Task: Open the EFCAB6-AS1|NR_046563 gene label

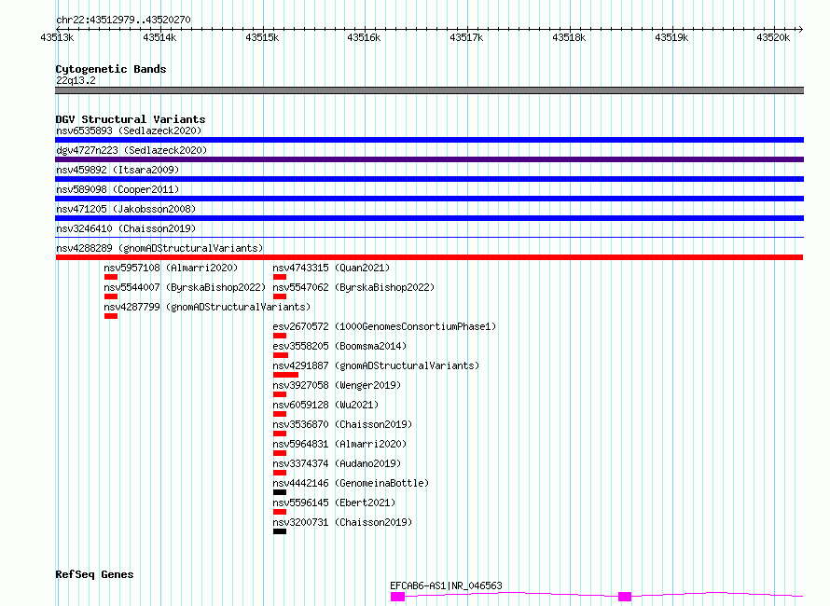Action: [446, 585]
